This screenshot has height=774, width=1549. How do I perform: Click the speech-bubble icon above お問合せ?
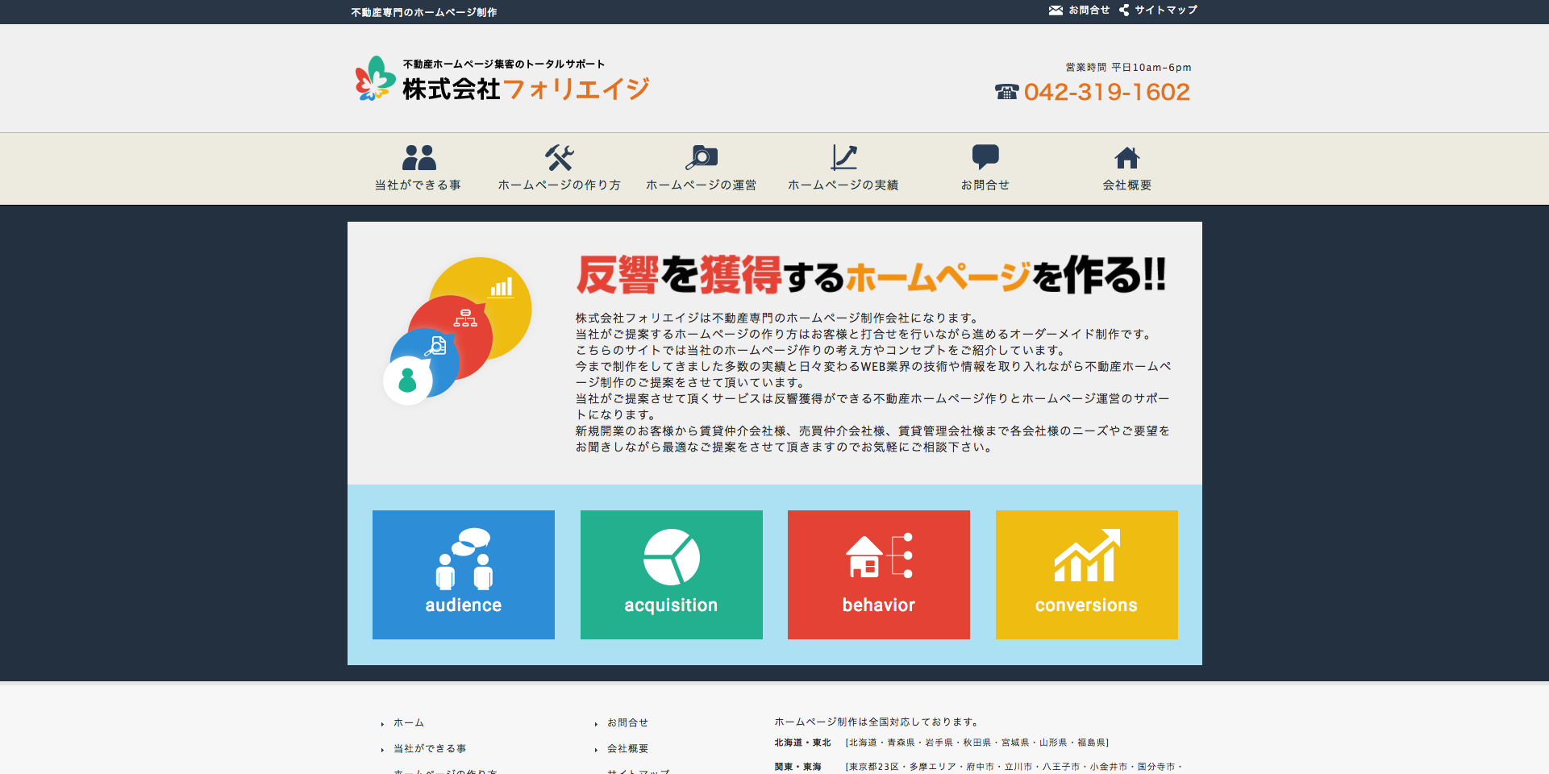pos(985,155)
